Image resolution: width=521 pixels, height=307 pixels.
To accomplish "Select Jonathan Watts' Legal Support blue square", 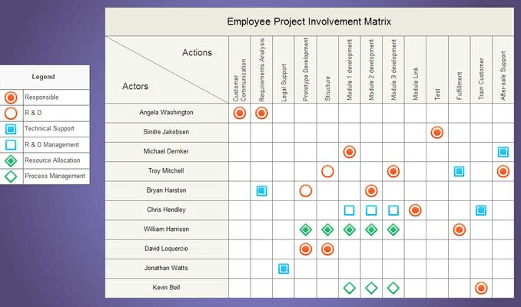I will (284, 269).
